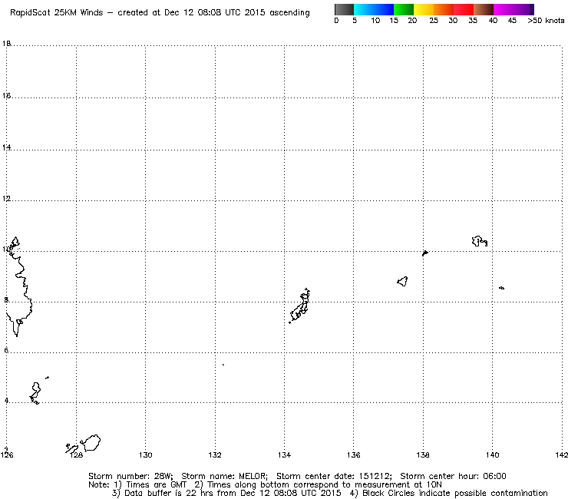Click longitude label 130 on the axis
568x499 pixels.
146,454
